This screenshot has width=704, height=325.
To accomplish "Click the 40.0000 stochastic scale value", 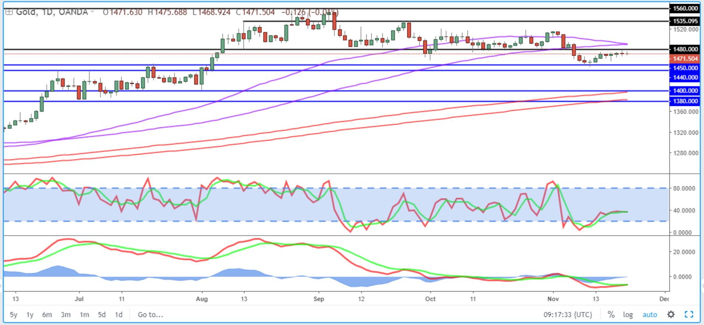I will click(684, 211).
